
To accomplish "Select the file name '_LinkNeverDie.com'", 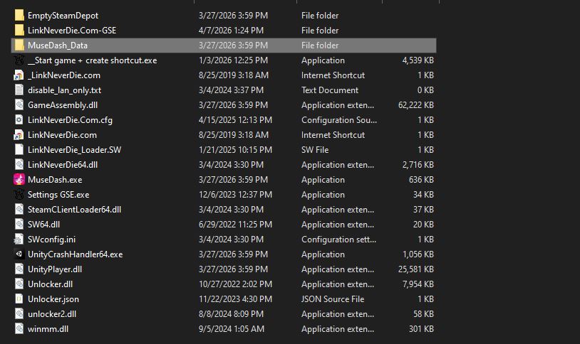I will pos(64,75).
